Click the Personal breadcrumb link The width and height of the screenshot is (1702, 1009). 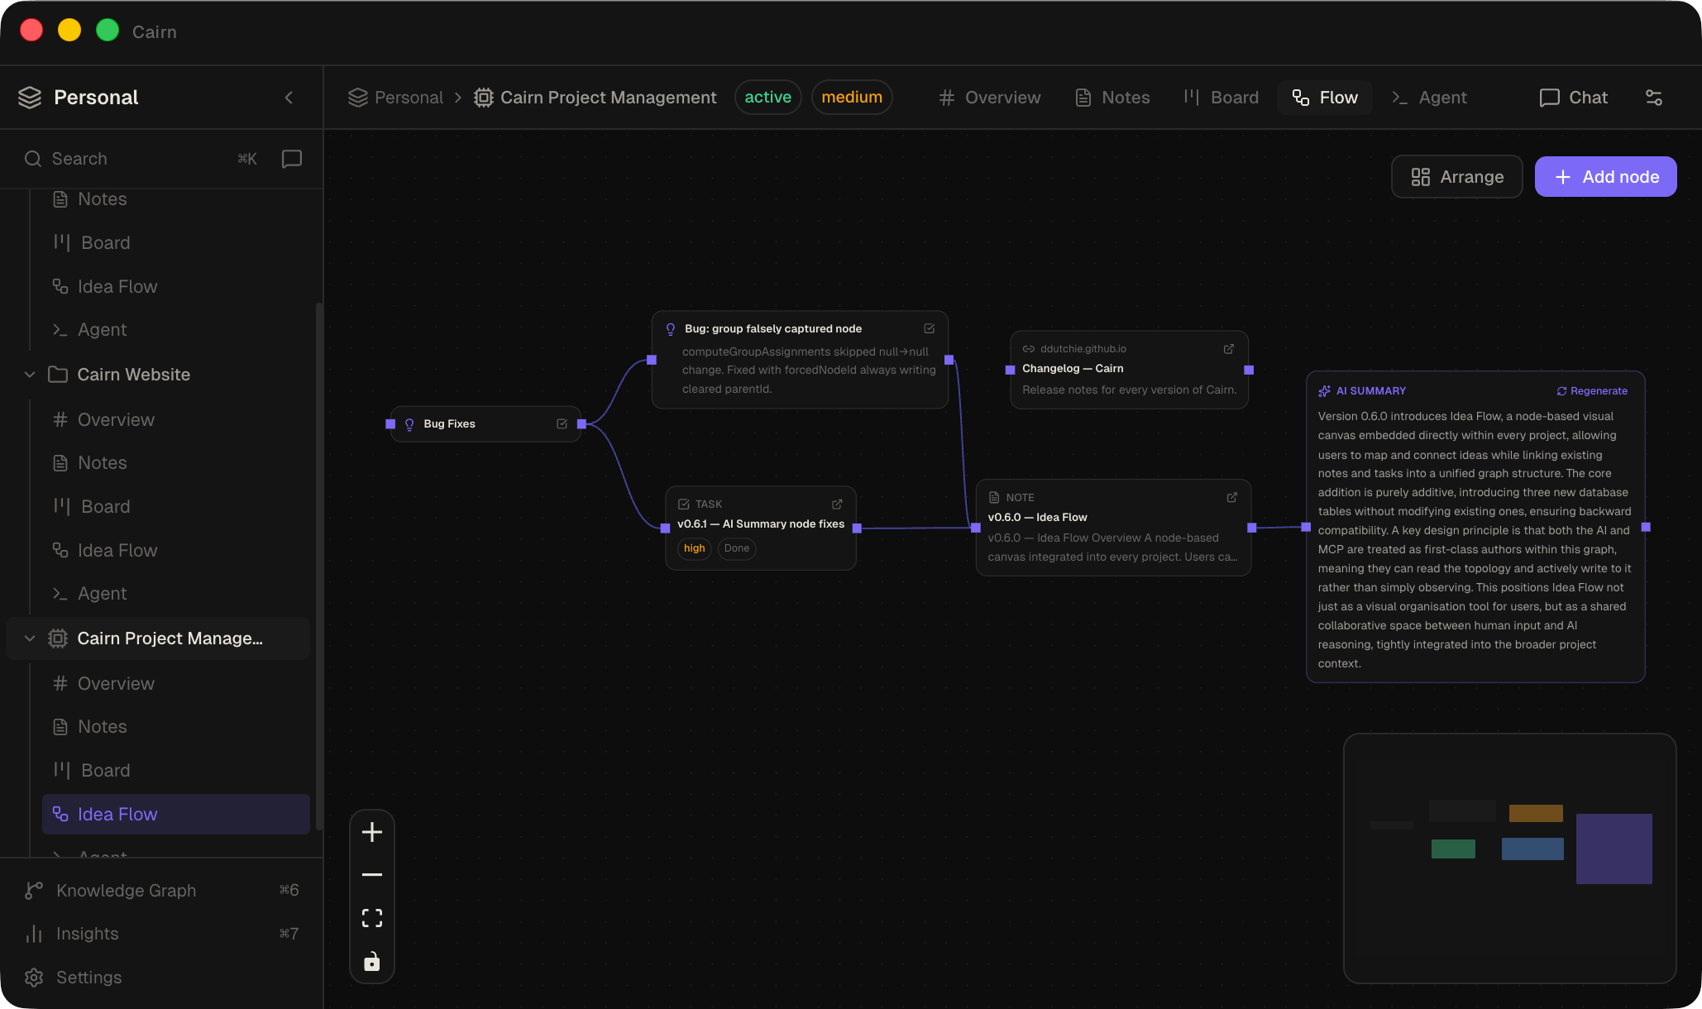396,98
